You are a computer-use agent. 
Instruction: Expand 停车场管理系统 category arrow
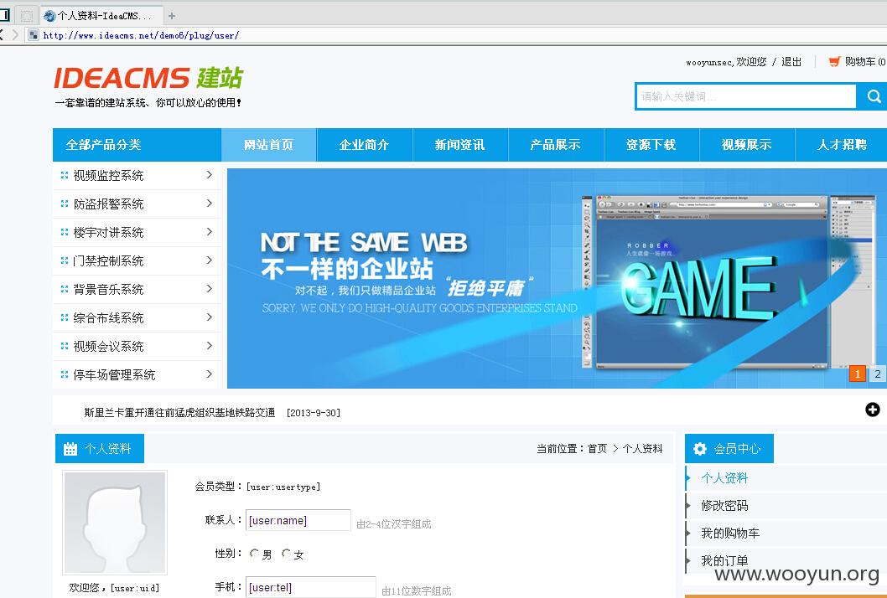point(210,374)
